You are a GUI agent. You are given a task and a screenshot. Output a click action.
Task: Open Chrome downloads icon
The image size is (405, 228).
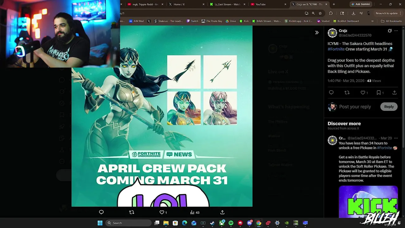pos(353,13)
